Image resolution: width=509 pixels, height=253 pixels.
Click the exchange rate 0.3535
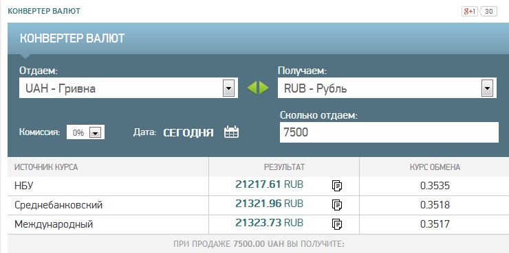pos(435,186)
